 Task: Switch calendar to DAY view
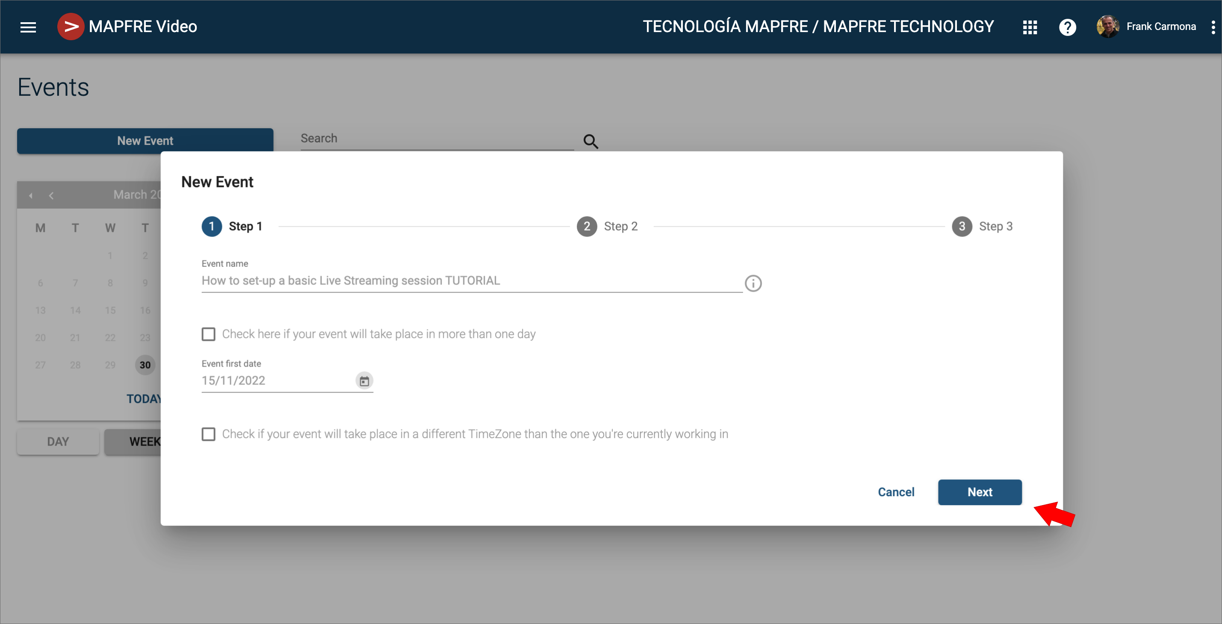tap(58, 442)
